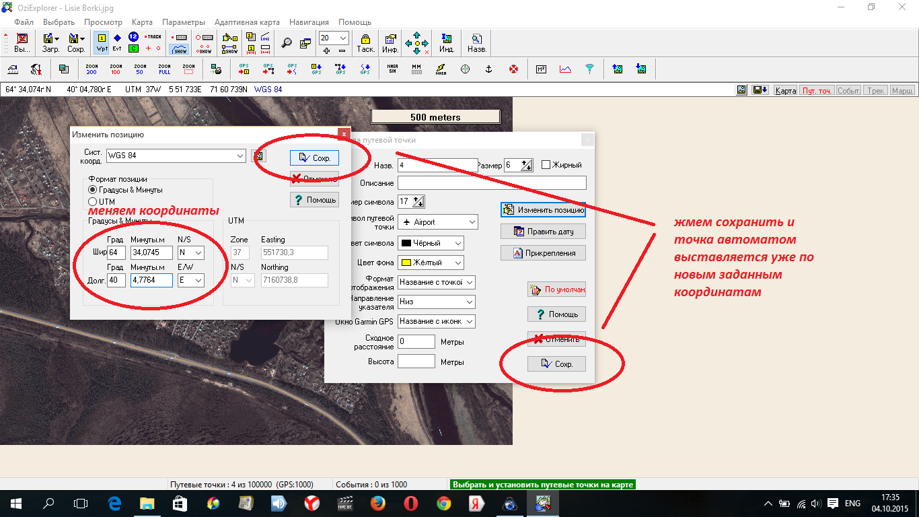This screenshot has width=919, height=517.
Task: Open the Инф. map info icon
Action: click(390, 42)
